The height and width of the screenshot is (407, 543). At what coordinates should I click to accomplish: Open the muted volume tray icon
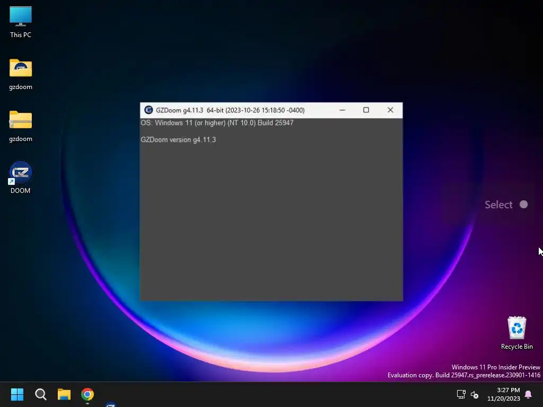[x=475, y=394]
